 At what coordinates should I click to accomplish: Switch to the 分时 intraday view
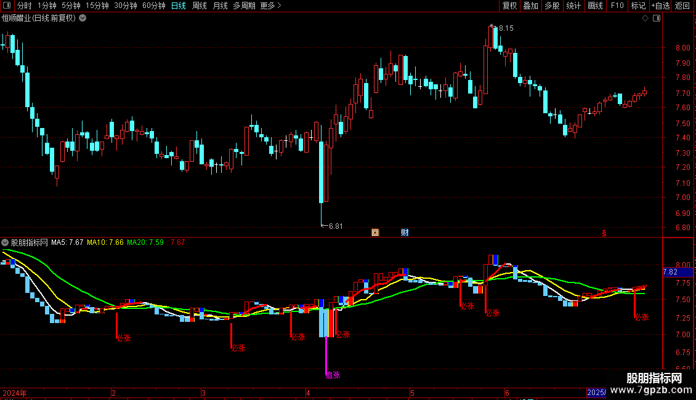coord(25,6)
